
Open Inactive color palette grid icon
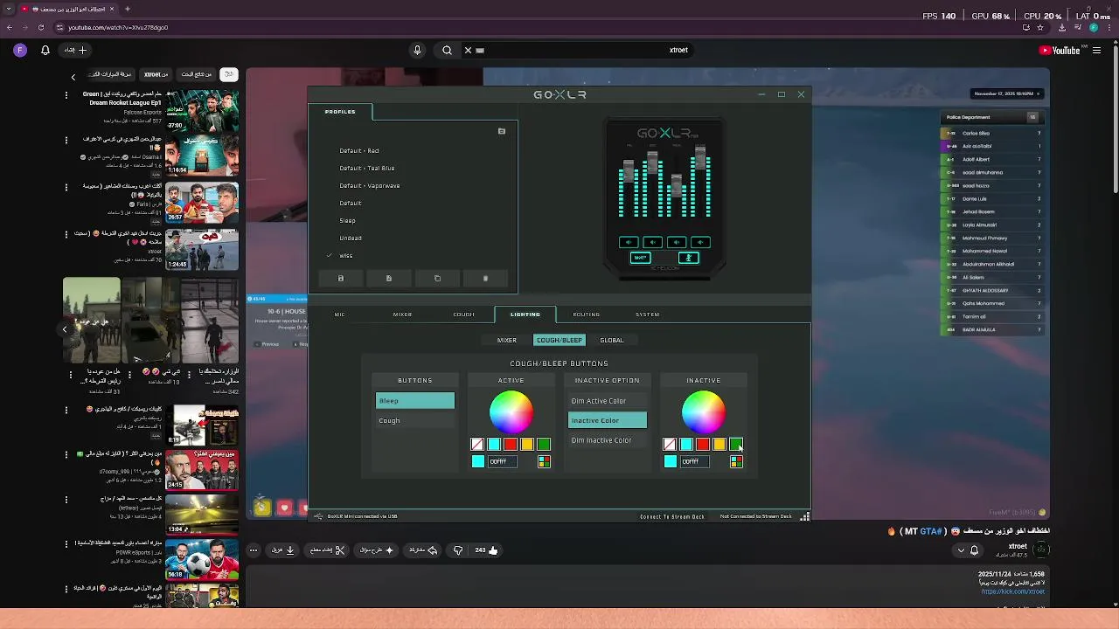click(736, 461)
